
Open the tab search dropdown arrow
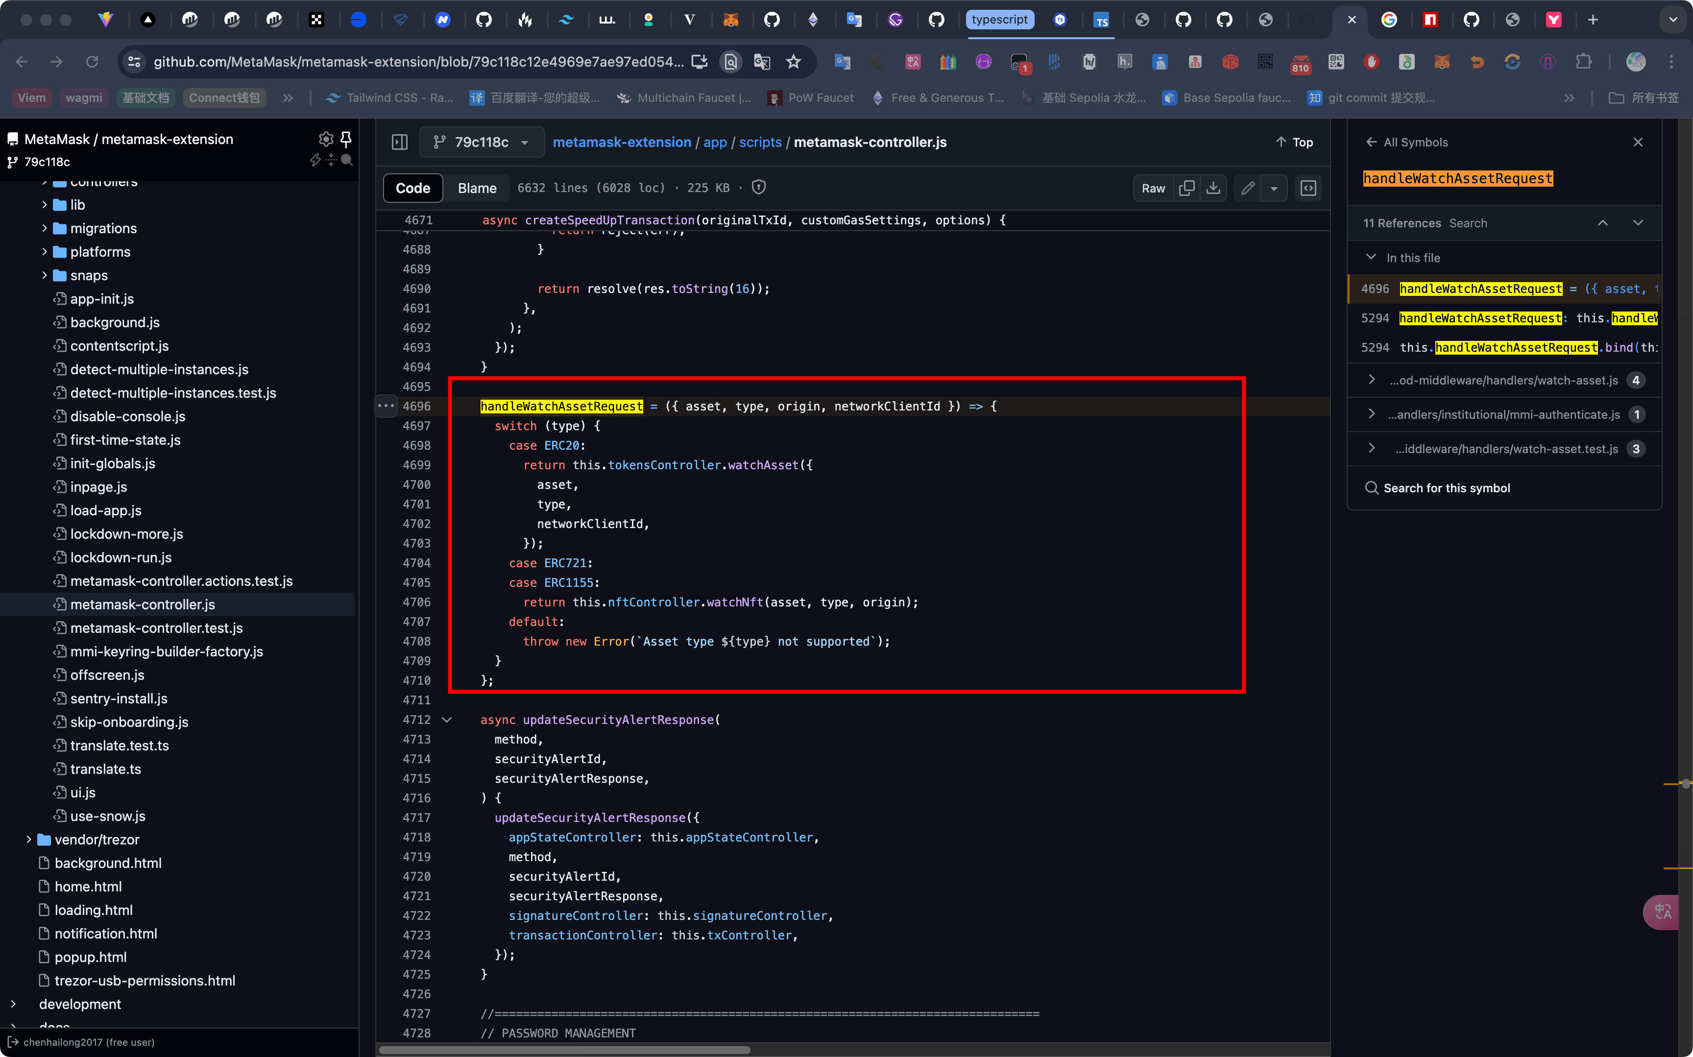click(x=1673, y=20)
